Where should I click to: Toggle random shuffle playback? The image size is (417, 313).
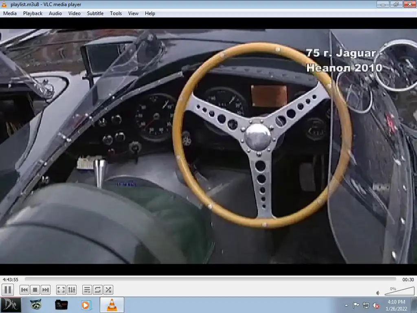click(108, 290)
